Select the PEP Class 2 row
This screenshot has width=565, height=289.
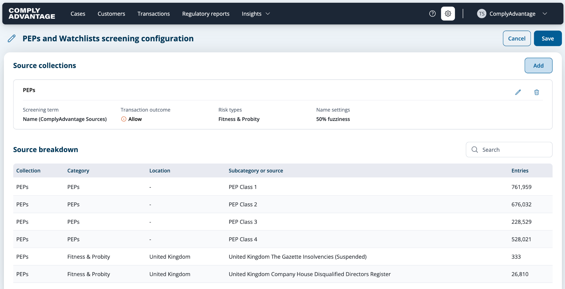coord(283,204)
